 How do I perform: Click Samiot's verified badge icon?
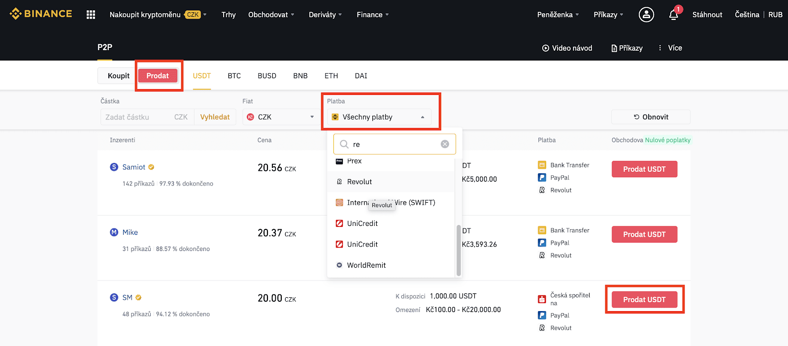(151, 167)
